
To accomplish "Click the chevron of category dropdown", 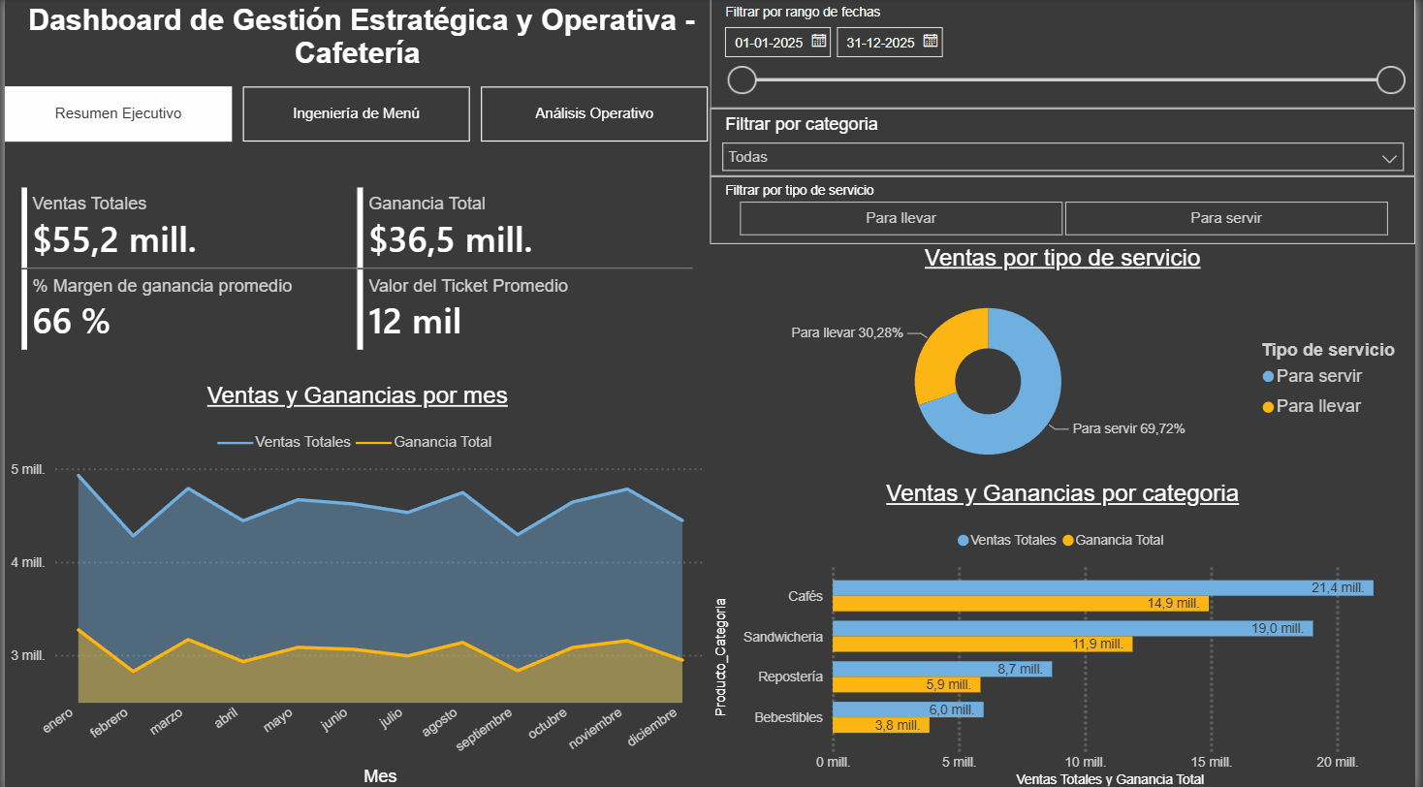I will click(1390, 157).
